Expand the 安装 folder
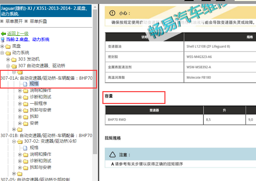 pos(20,123)
